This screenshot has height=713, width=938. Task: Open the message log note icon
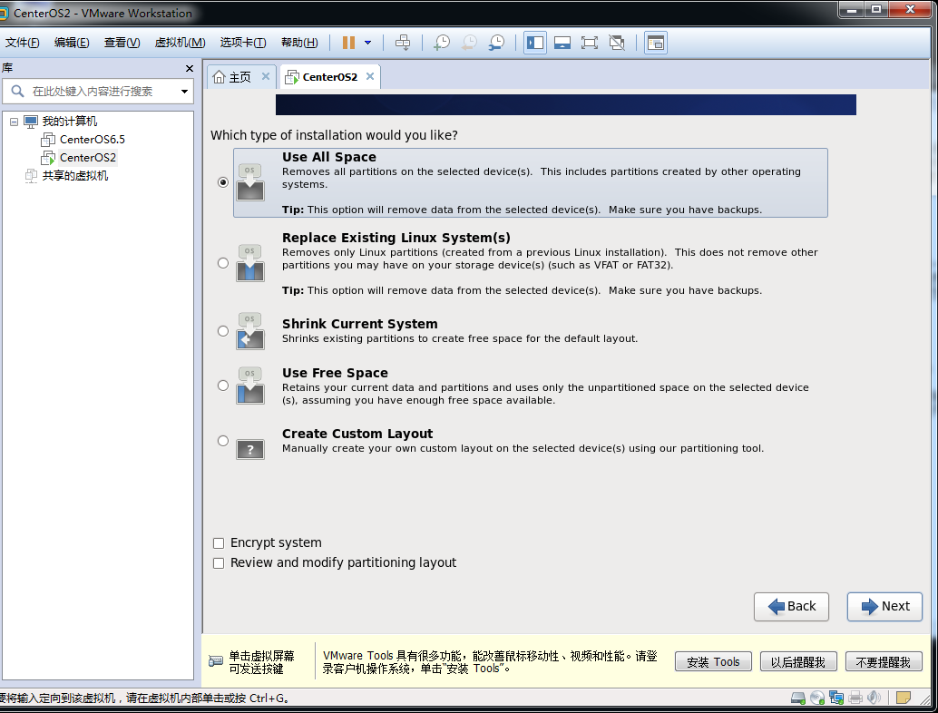click(904, 698)
